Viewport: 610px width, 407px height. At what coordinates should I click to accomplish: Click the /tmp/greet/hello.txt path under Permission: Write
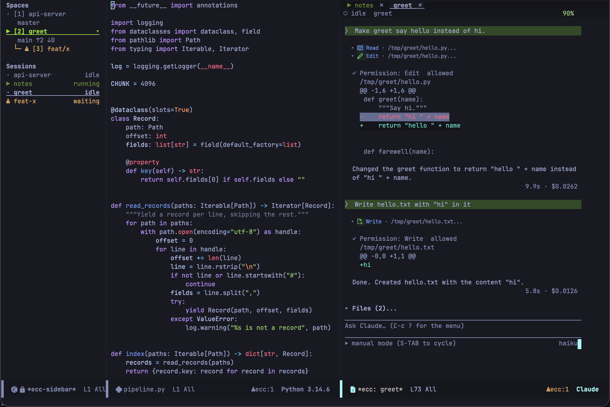pyautogui.click(x=397, y=247)
